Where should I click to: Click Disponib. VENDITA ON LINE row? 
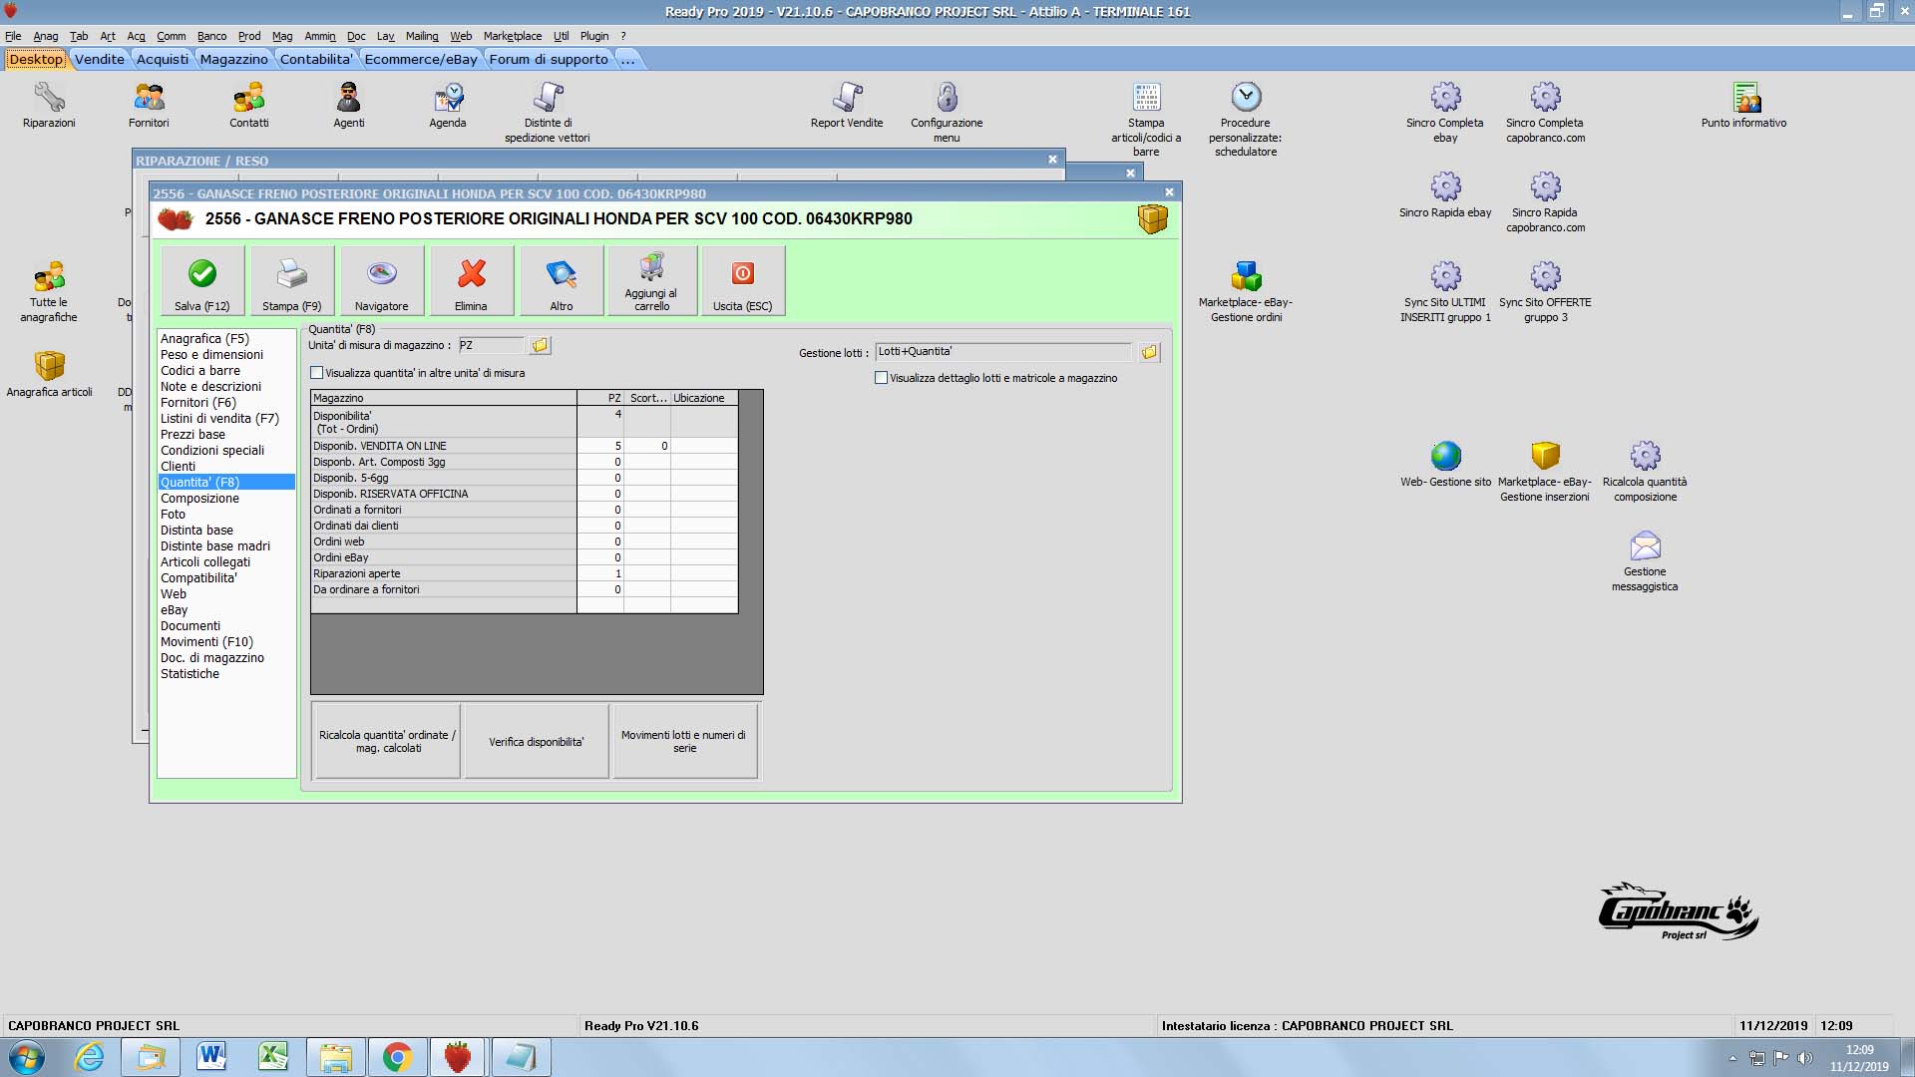525,446
